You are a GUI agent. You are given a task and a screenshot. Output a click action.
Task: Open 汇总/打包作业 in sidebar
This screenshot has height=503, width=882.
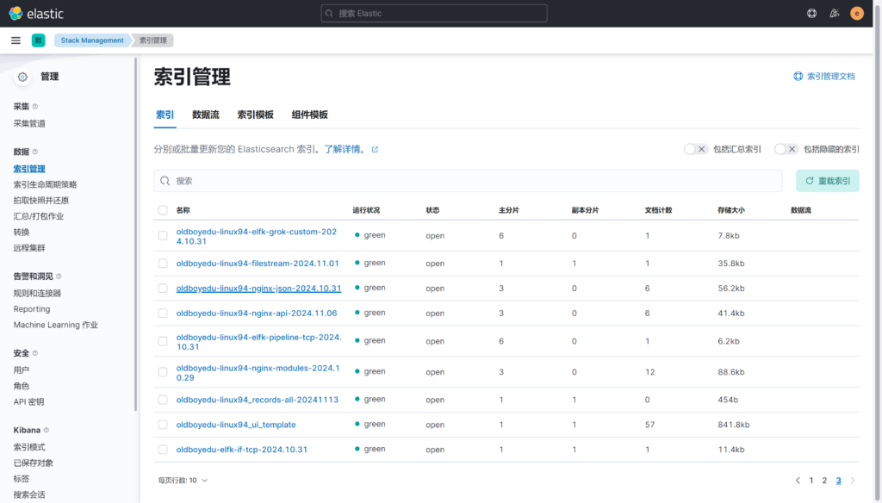tap(39, 216)
